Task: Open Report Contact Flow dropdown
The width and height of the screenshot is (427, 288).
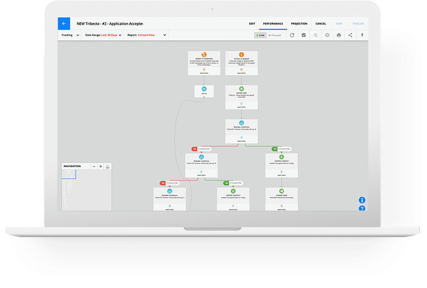Action: click(146, 35)
